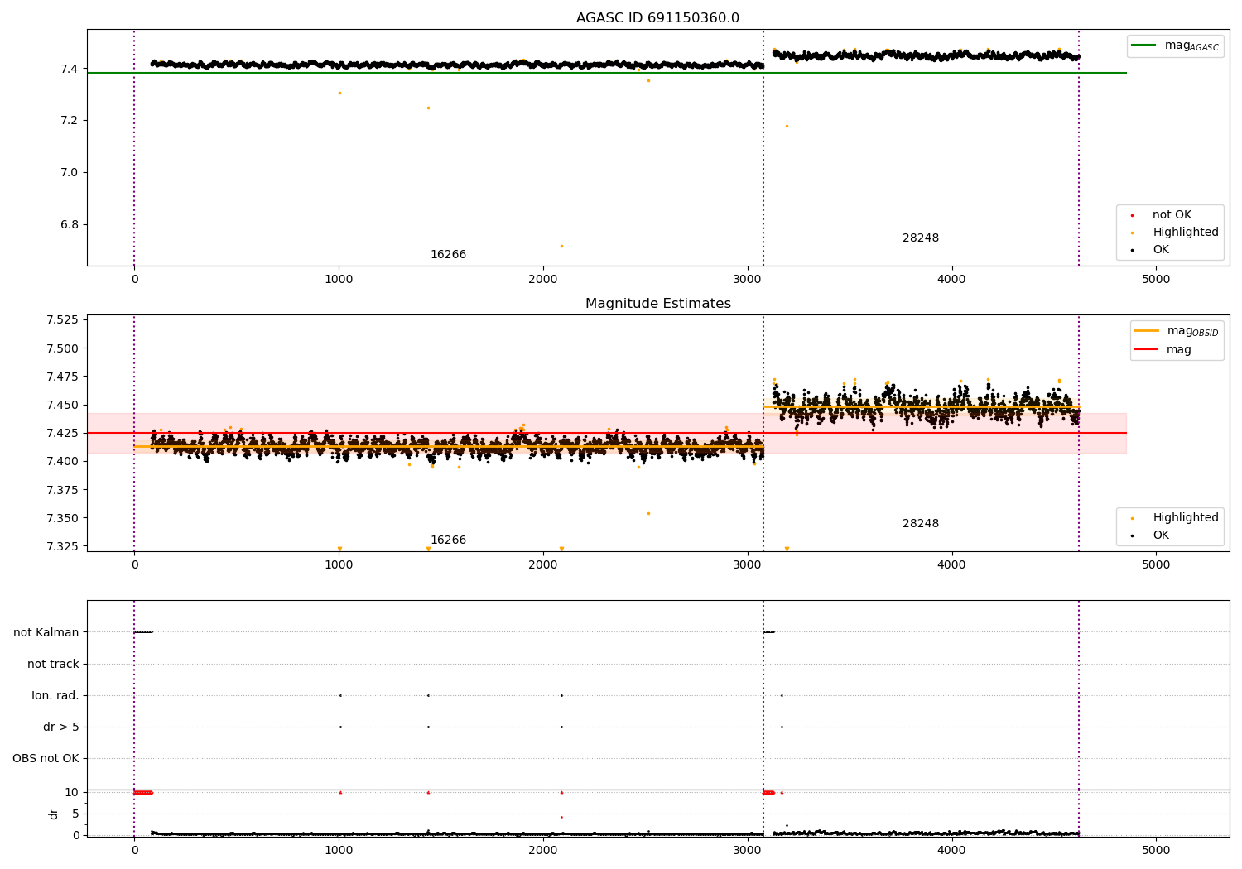
Task: Click the 'Ion. rad.' row label
Action: 55,695
